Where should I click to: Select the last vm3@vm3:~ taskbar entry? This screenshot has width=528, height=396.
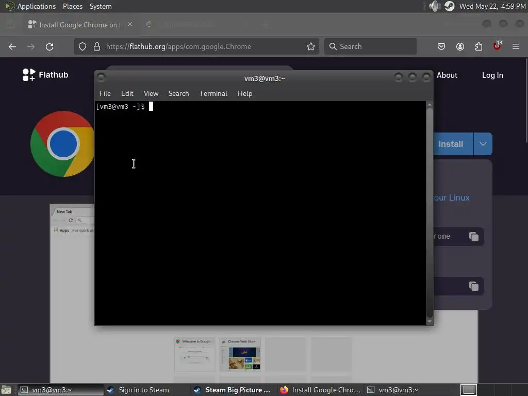click(408, 390)
